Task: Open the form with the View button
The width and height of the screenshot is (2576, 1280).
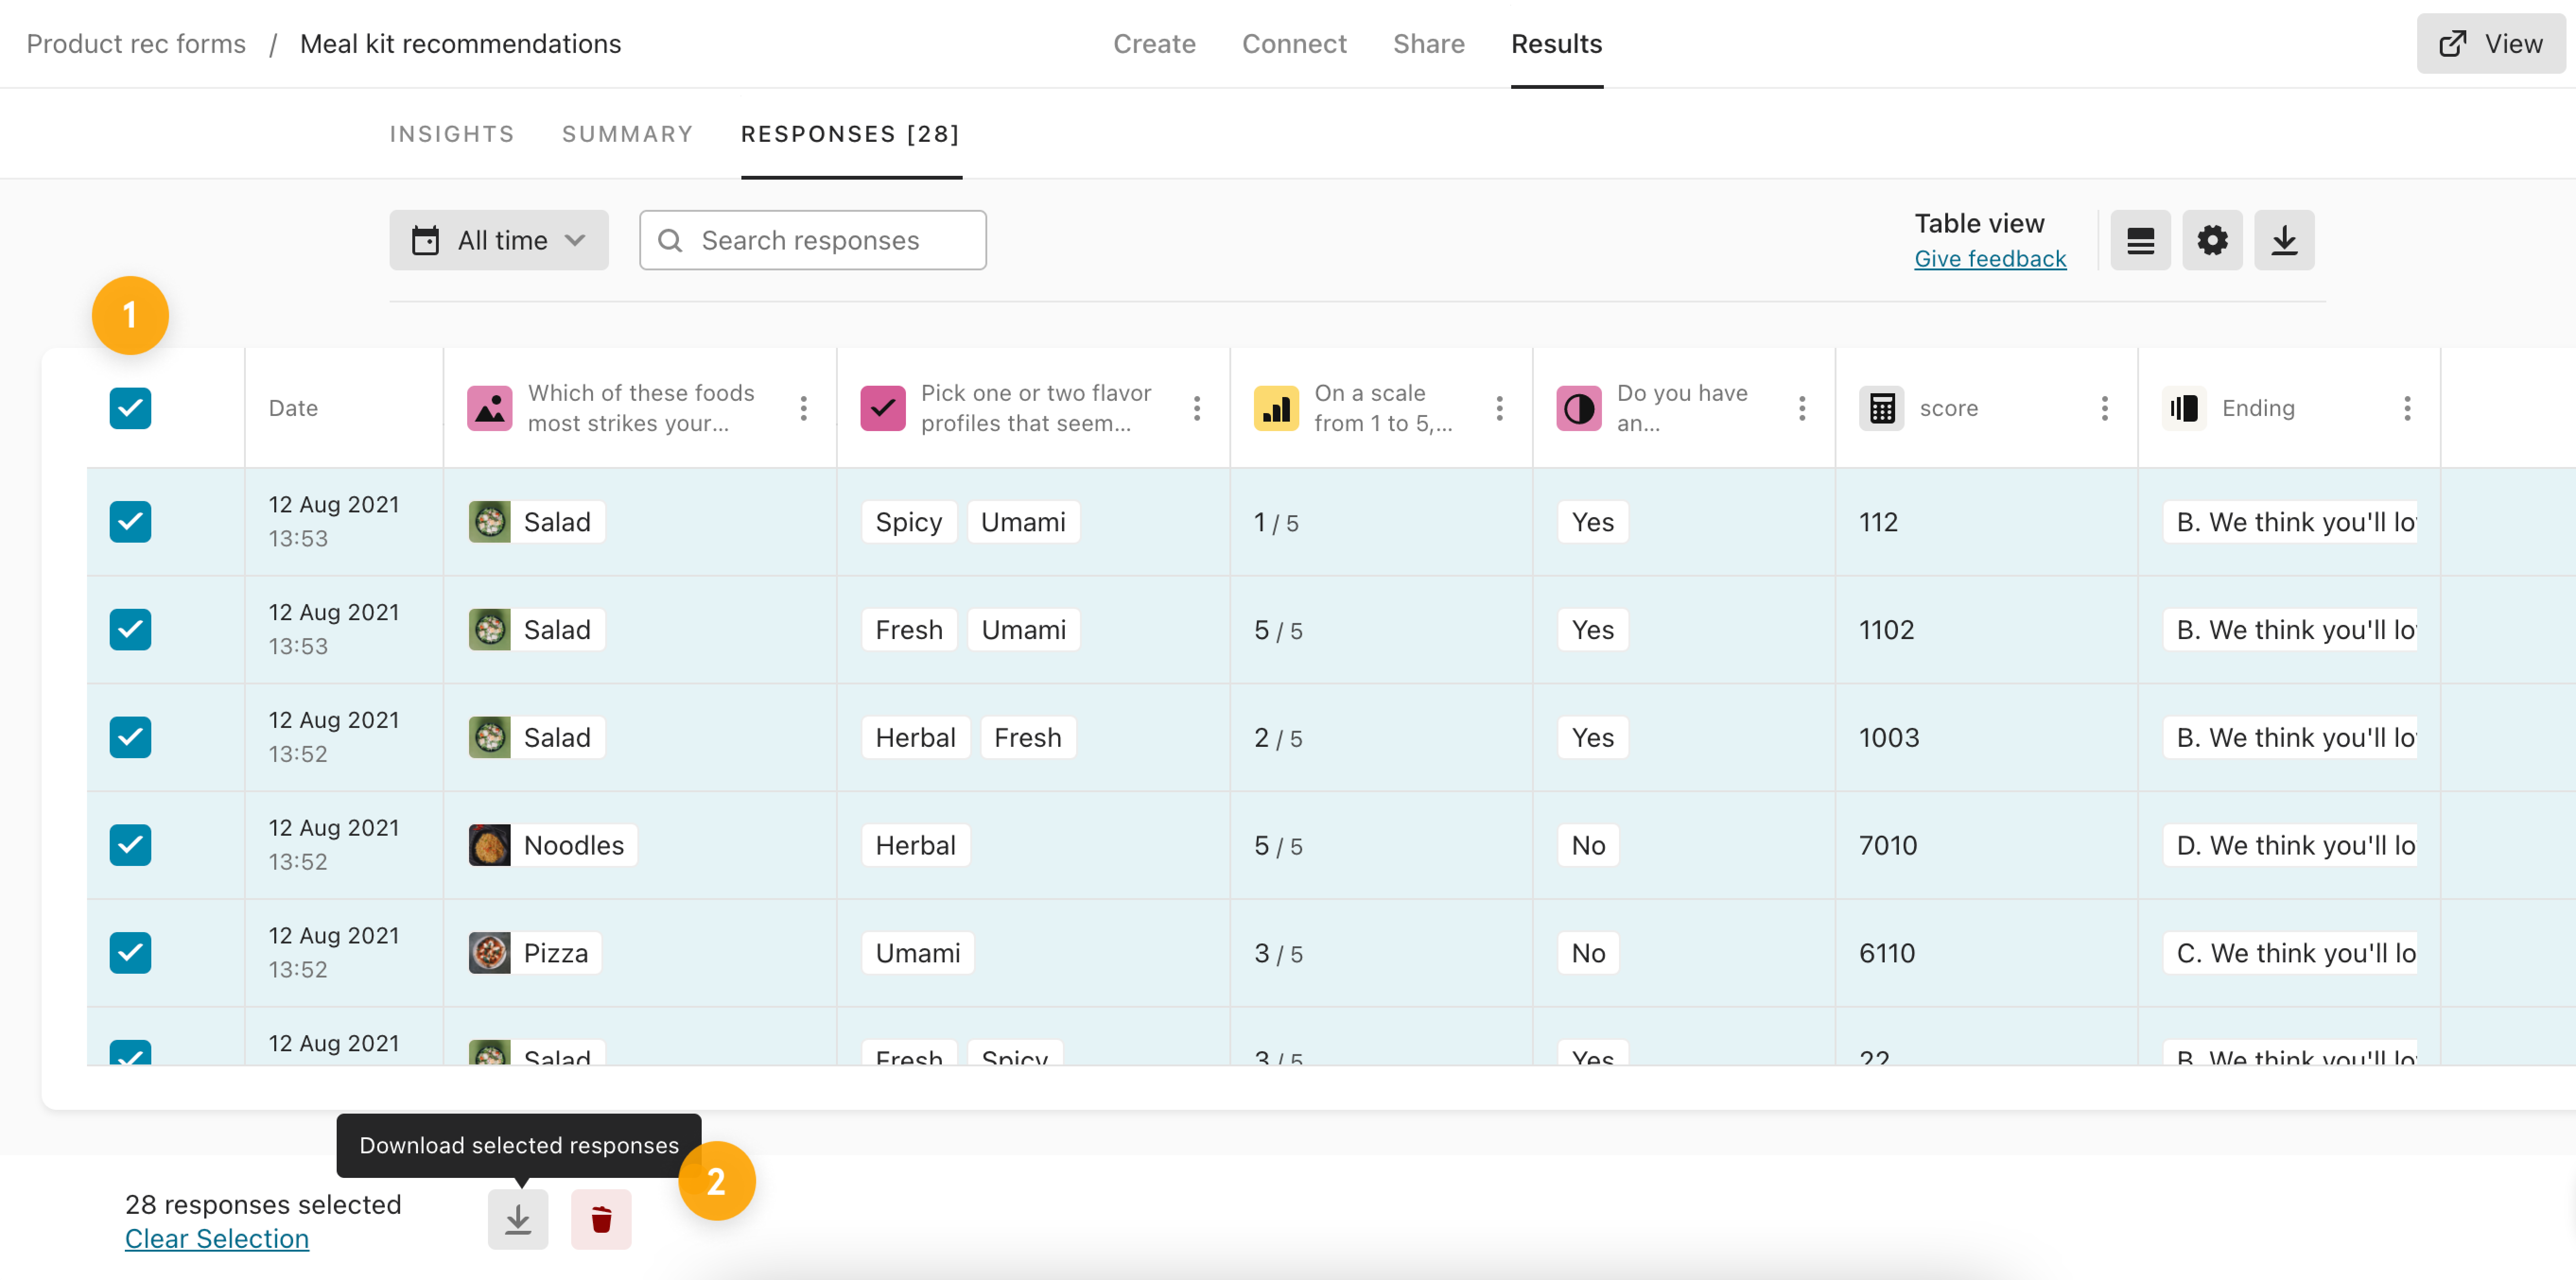Action: 2491,44
